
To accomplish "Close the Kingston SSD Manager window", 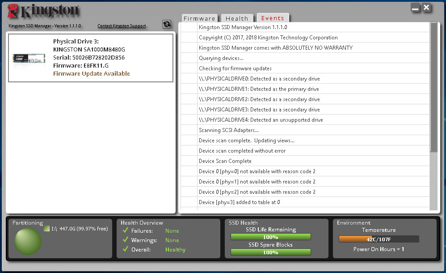I will (x=426, y=8).
